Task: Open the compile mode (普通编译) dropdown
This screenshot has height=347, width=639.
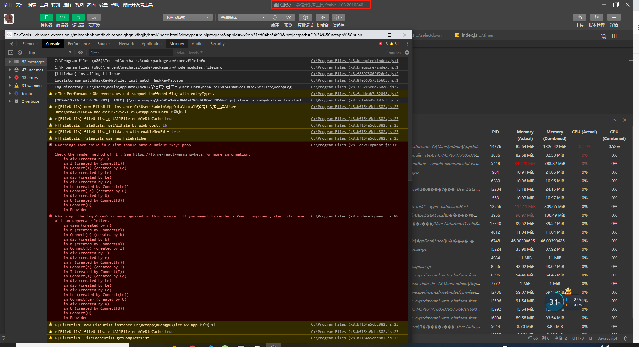Action: coord(243,17)
